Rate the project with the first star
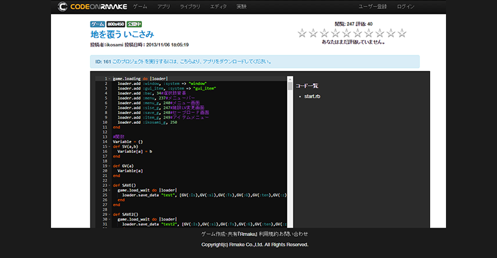 303,34
